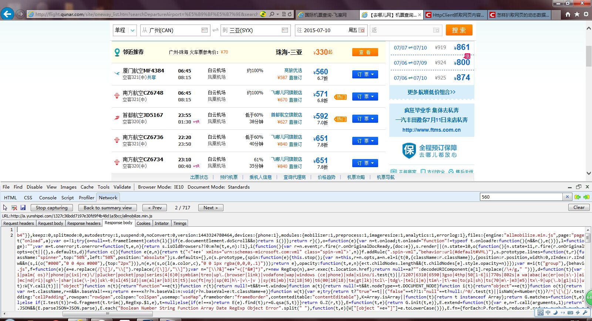This screenshot has width=592, height=321.
Task: Click into the DevTools search field containing 560
Action: [521, 197]
